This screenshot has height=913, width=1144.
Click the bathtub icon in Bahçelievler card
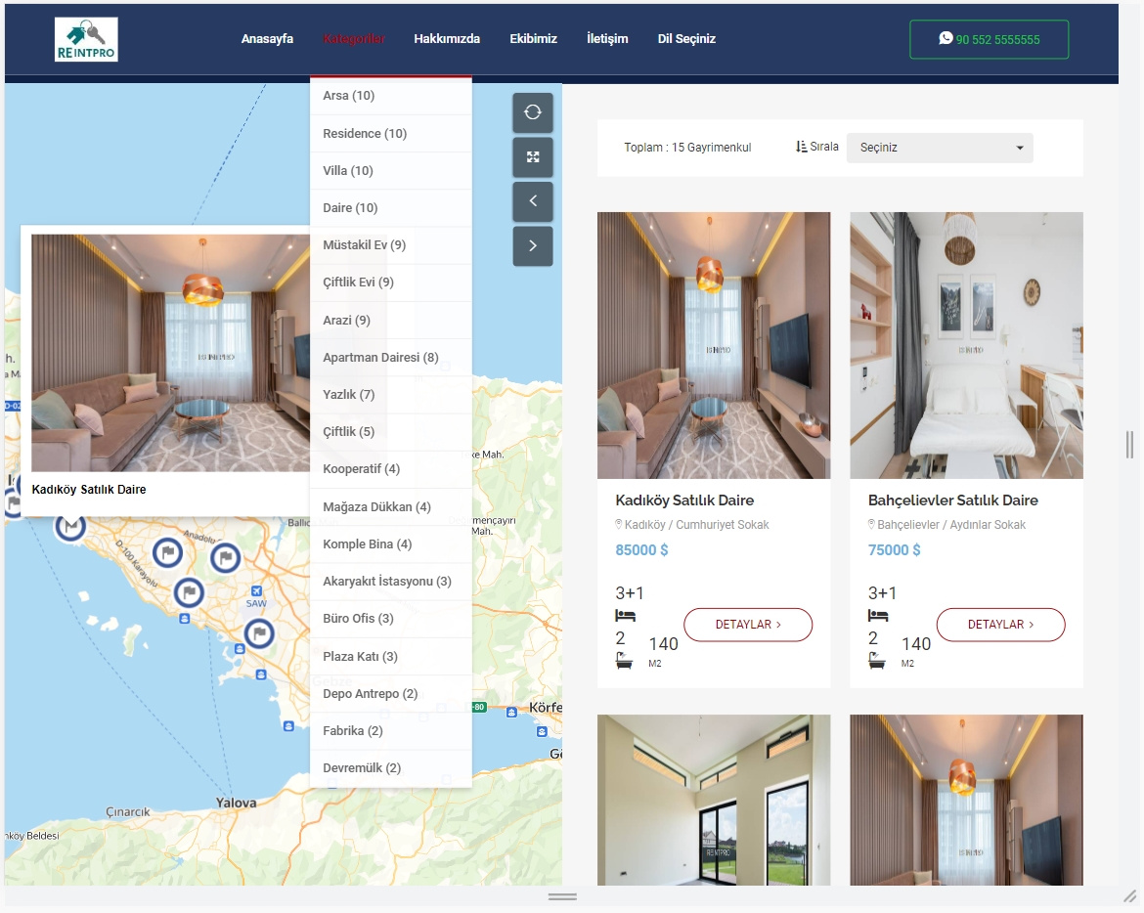(x=876, y=661)
